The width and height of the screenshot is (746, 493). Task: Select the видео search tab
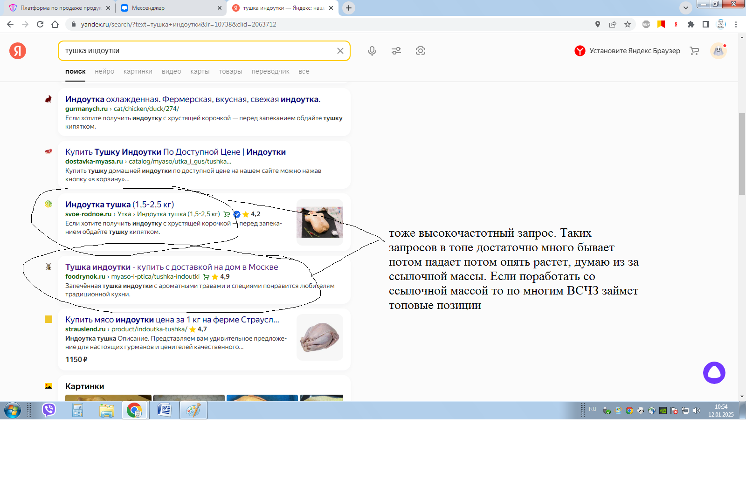tap(171, 71)
